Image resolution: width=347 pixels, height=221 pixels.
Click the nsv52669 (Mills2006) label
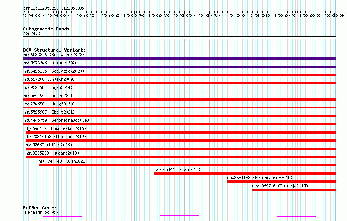(x=49, y=145)
